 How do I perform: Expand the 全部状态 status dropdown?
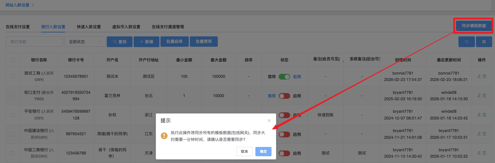pos(85,42)
